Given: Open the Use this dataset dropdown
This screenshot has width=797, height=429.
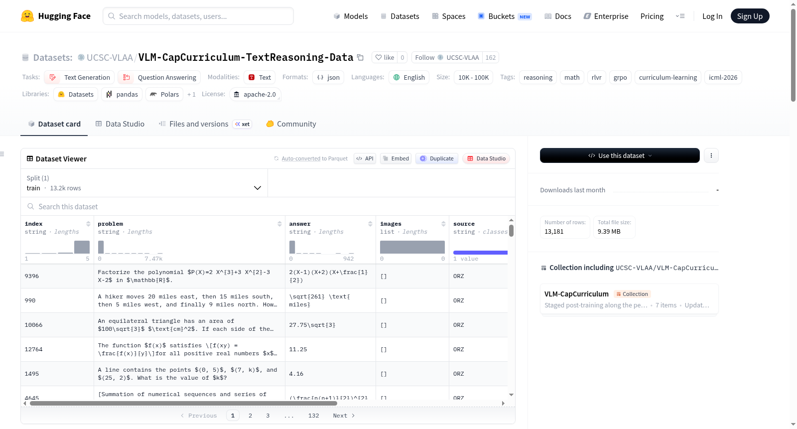Looking at the screenshot, I should pyautogui.click(x=620, y=155).
